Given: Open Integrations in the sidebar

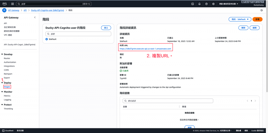Looking at the screenshot, I should click(x=9, y=66).
